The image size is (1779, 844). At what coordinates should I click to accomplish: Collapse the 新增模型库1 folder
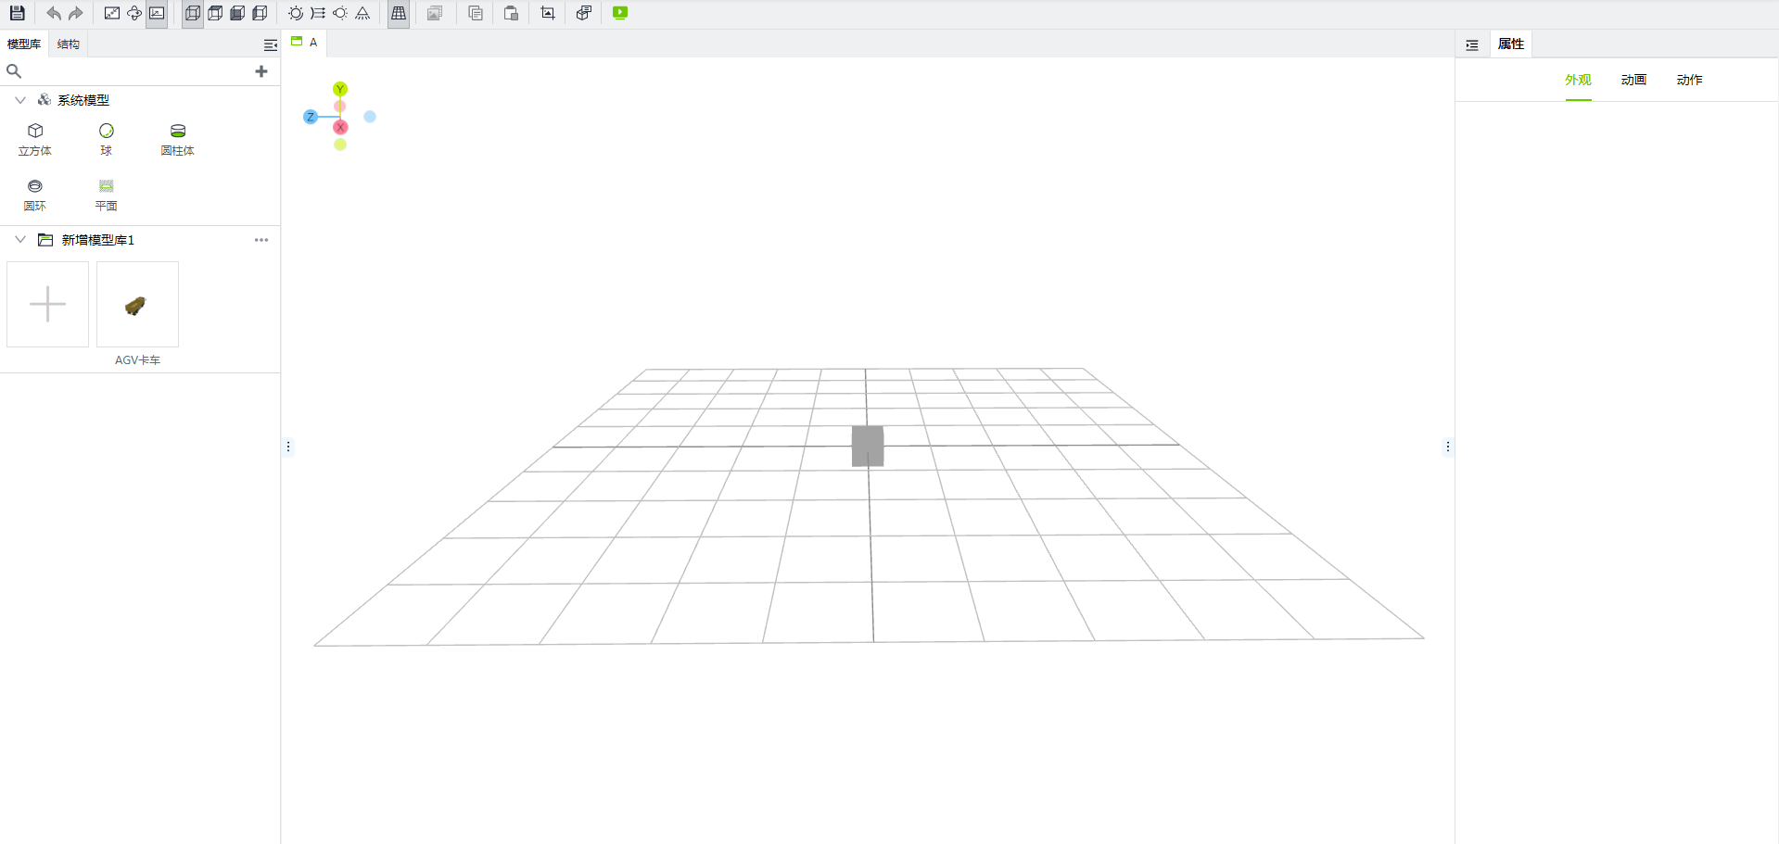20,240
